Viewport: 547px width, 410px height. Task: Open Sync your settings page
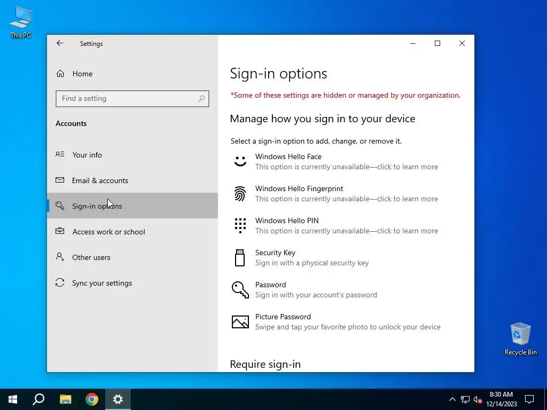132,283
